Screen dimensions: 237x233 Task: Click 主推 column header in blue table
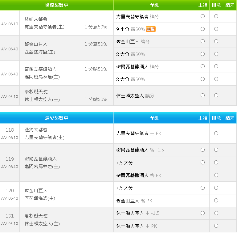tap(203, 118)
